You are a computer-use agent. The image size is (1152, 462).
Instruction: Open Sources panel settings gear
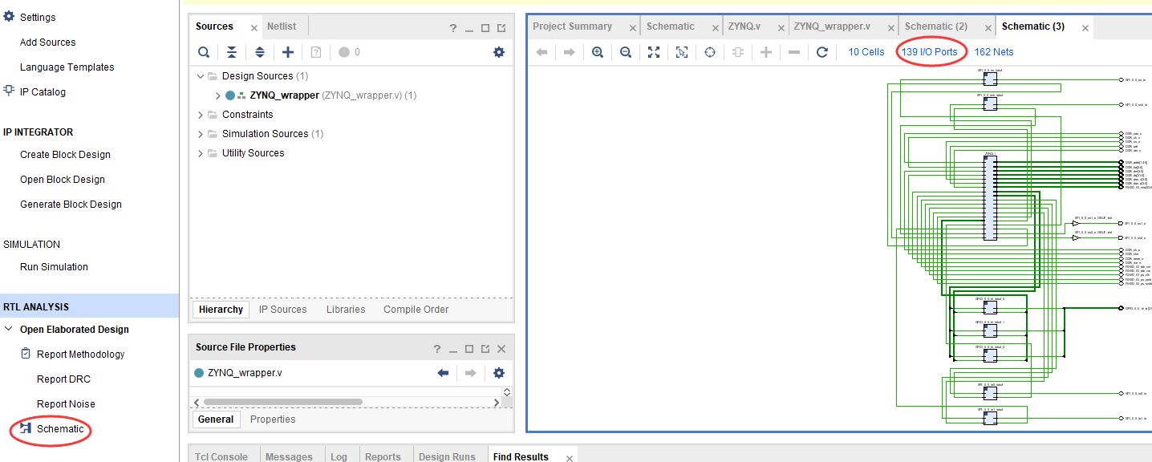[x=499, y=52]
